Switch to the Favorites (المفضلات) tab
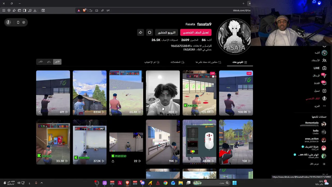 [177, 62]
